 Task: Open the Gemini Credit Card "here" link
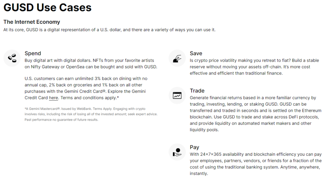[53, 98]
